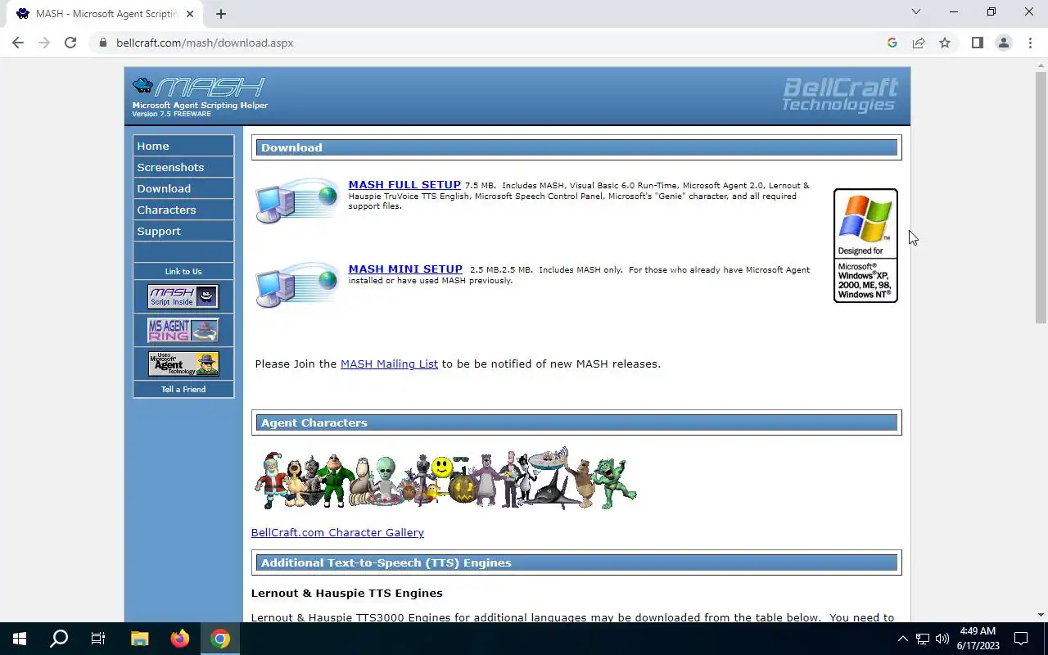This screenshot has width=1048, height=655.
Task: Click the agent characters group image
Action: pyautogui.click(x=445, y=479)
